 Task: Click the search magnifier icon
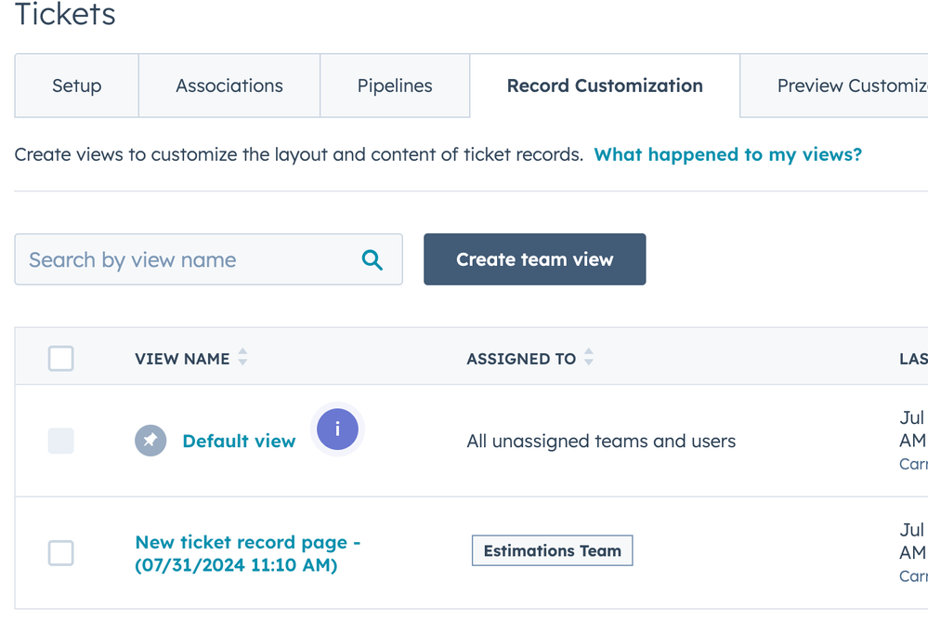[x=373, y=259]
